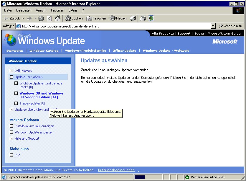The height and width of the screenshot is (181, 246).
Task: Select the Office-Update navigation tab
Action: [x=124, y=50]
